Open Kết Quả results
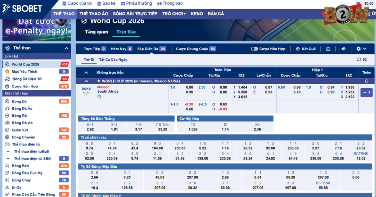The height and width of the screenshot is (197, 376). pos(306,49)
